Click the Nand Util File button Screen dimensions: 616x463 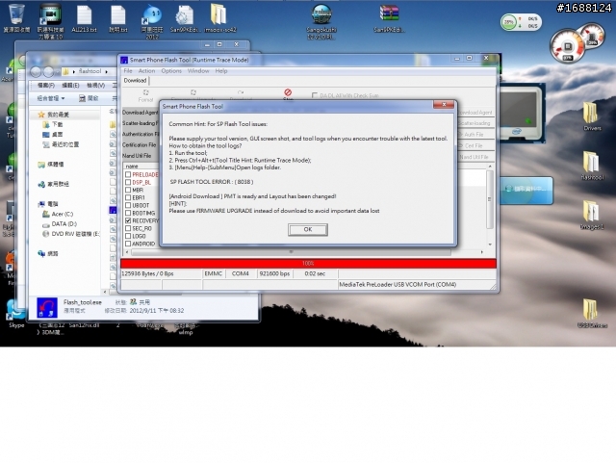pyautogui.click(x=475, y=157)
